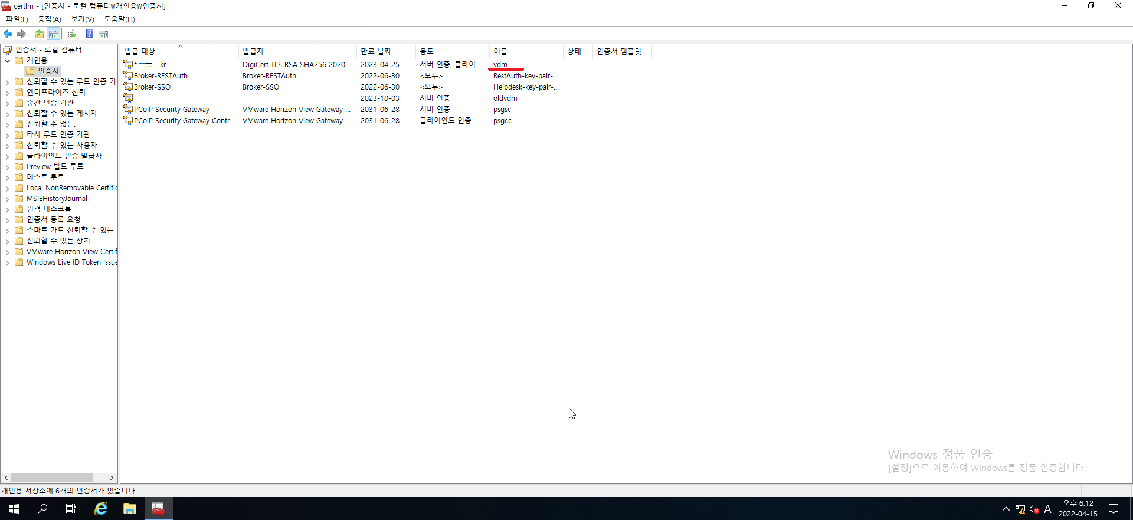Screen dimensions: 1133x520
Task: Open the network tray icon
Action: coord(1020,509)
